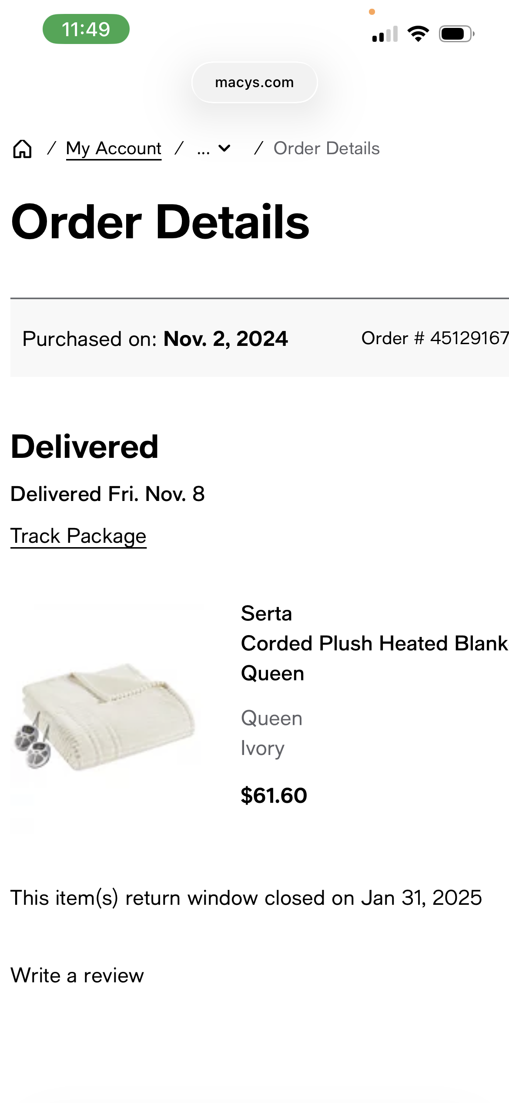Click the chevron next to the ellipsis
Screen dimensions: 509x1103
[x=224, y=149]
